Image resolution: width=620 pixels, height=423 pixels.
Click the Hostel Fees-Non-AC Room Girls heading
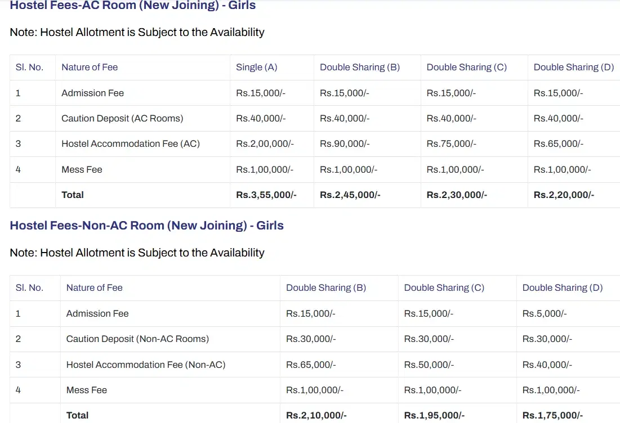click(146, 226)
